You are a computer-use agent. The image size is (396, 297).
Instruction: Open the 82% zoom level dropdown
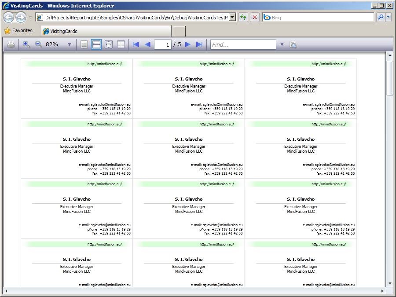[x=69, y=44]
